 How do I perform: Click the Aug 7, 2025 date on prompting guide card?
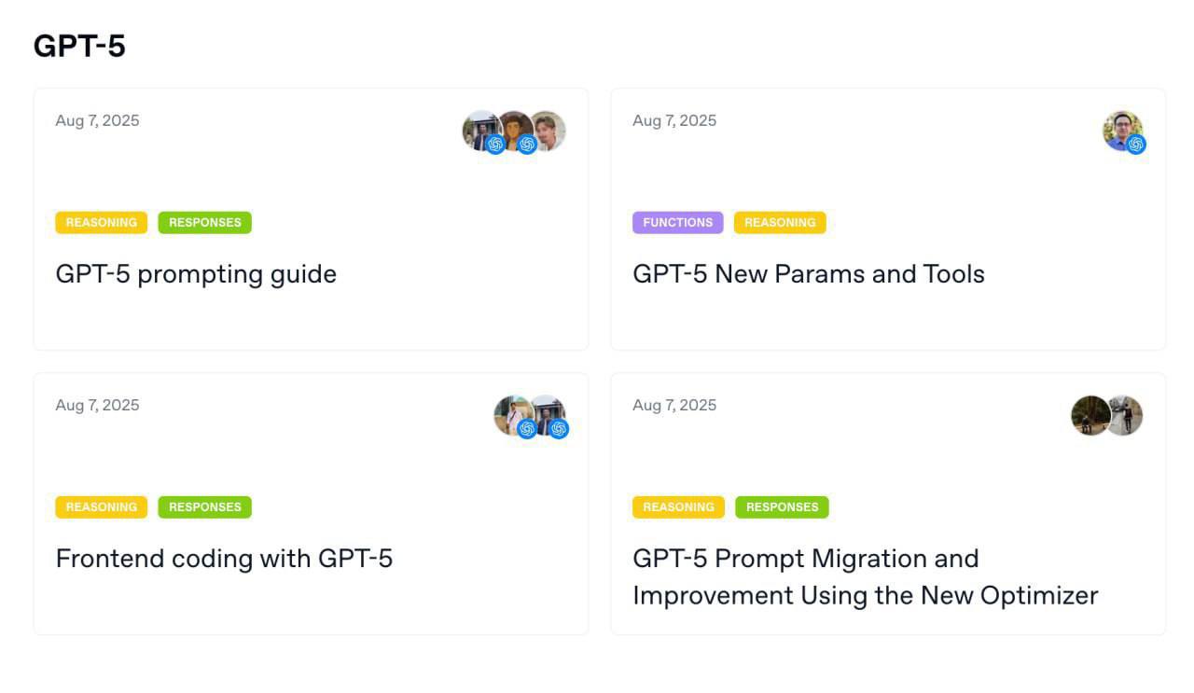(x=97, y=119)
